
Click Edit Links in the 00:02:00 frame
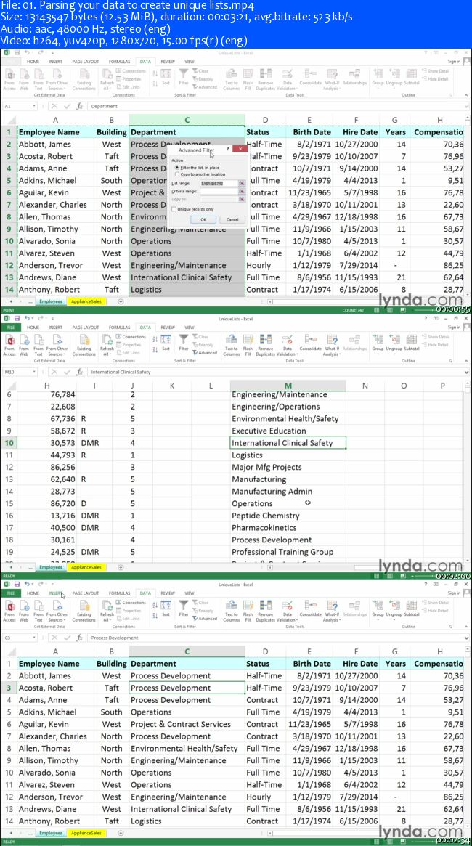point(128,352)
